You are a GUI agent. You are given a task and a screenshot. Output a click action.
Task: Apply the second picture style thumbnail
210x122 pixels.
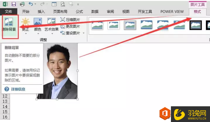click(x=114, y=25)
